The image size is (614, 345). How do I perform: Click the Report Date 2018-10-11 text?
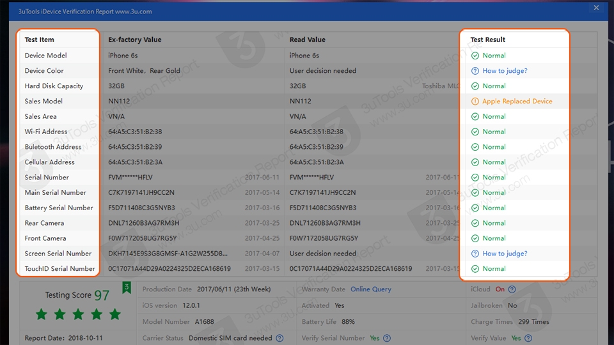63,338
